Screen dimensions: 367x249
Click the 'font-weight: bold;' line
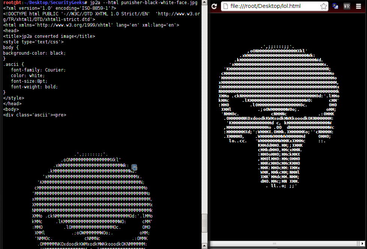coord(34,86)
